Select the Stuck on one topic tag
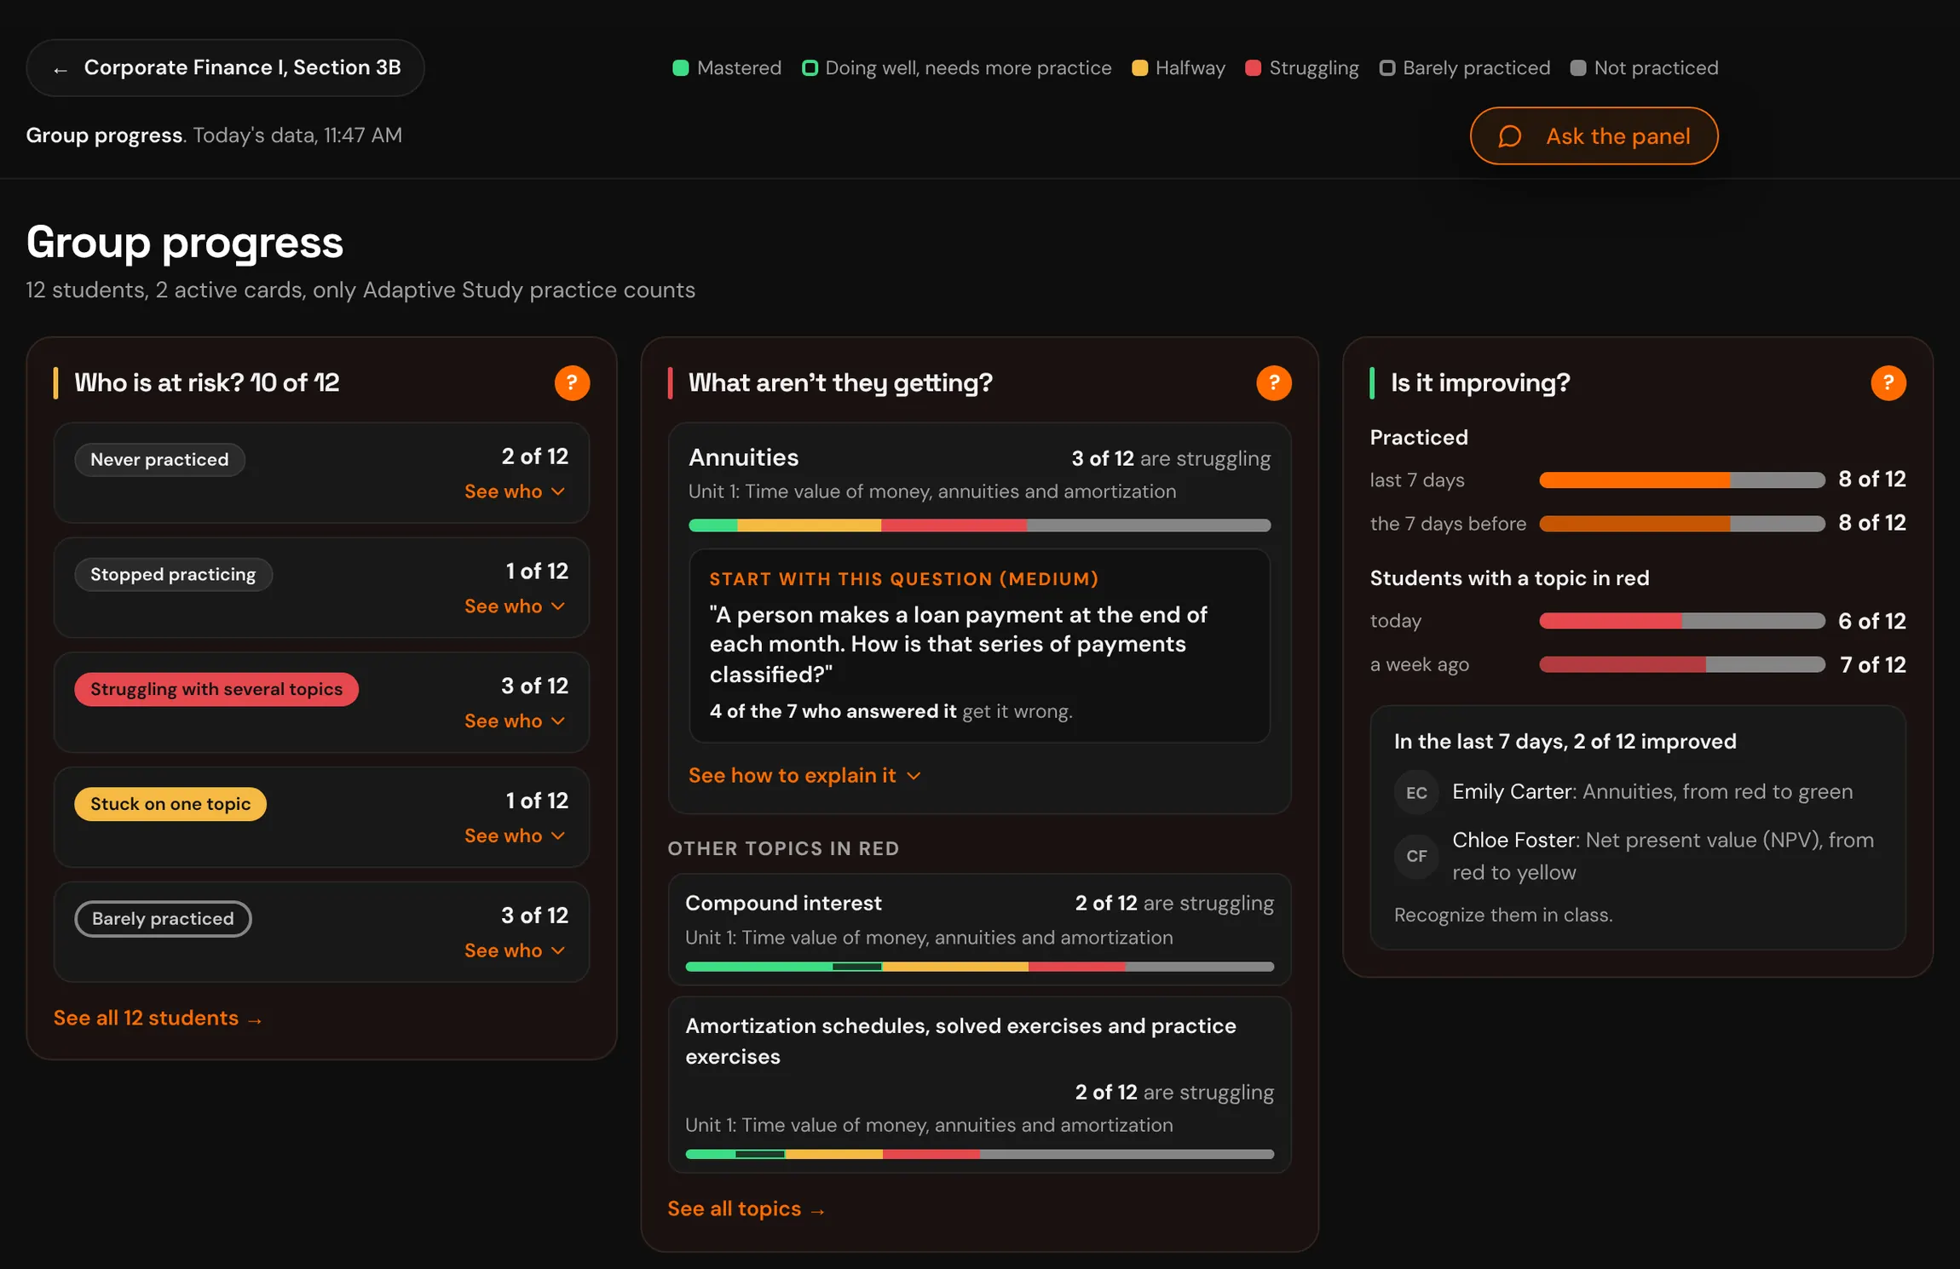This screenshot has height=1269, width=1960. [x=170, y=805]
